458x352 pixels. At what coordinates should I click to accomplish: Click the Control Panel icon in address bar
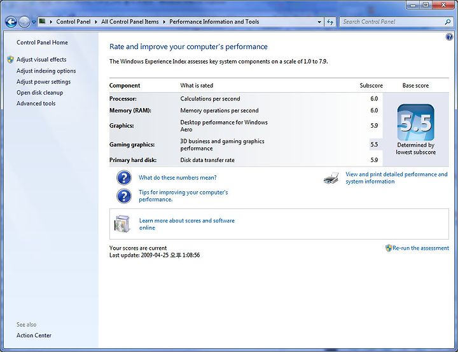43,22
